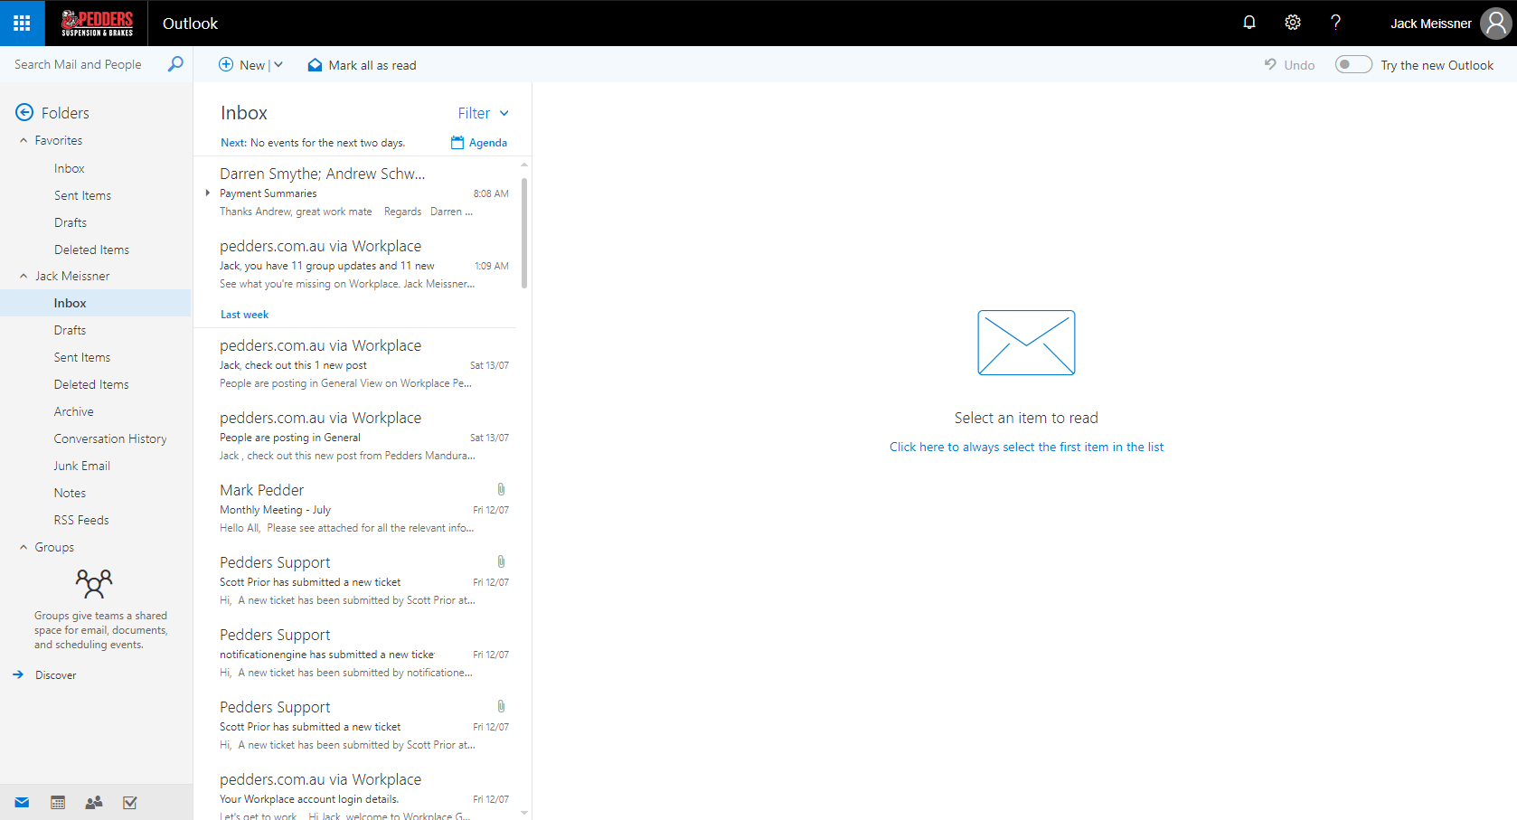Open Discover groups link
The height and width of the screenshot is (820, 1517).
click(x=56, y=675)
